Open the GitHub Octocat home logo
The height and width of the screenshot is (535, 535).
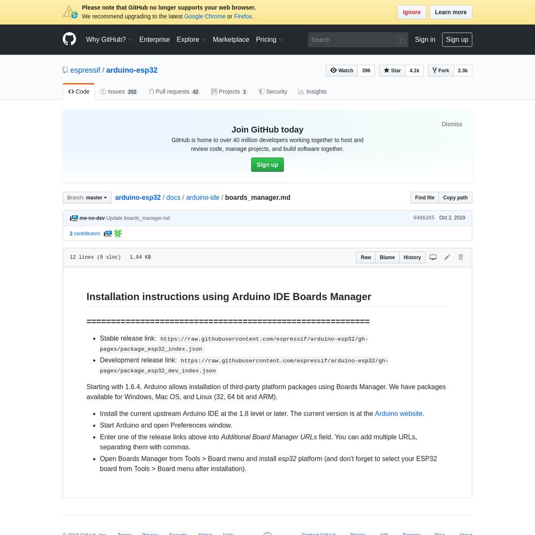click(69, 39)
